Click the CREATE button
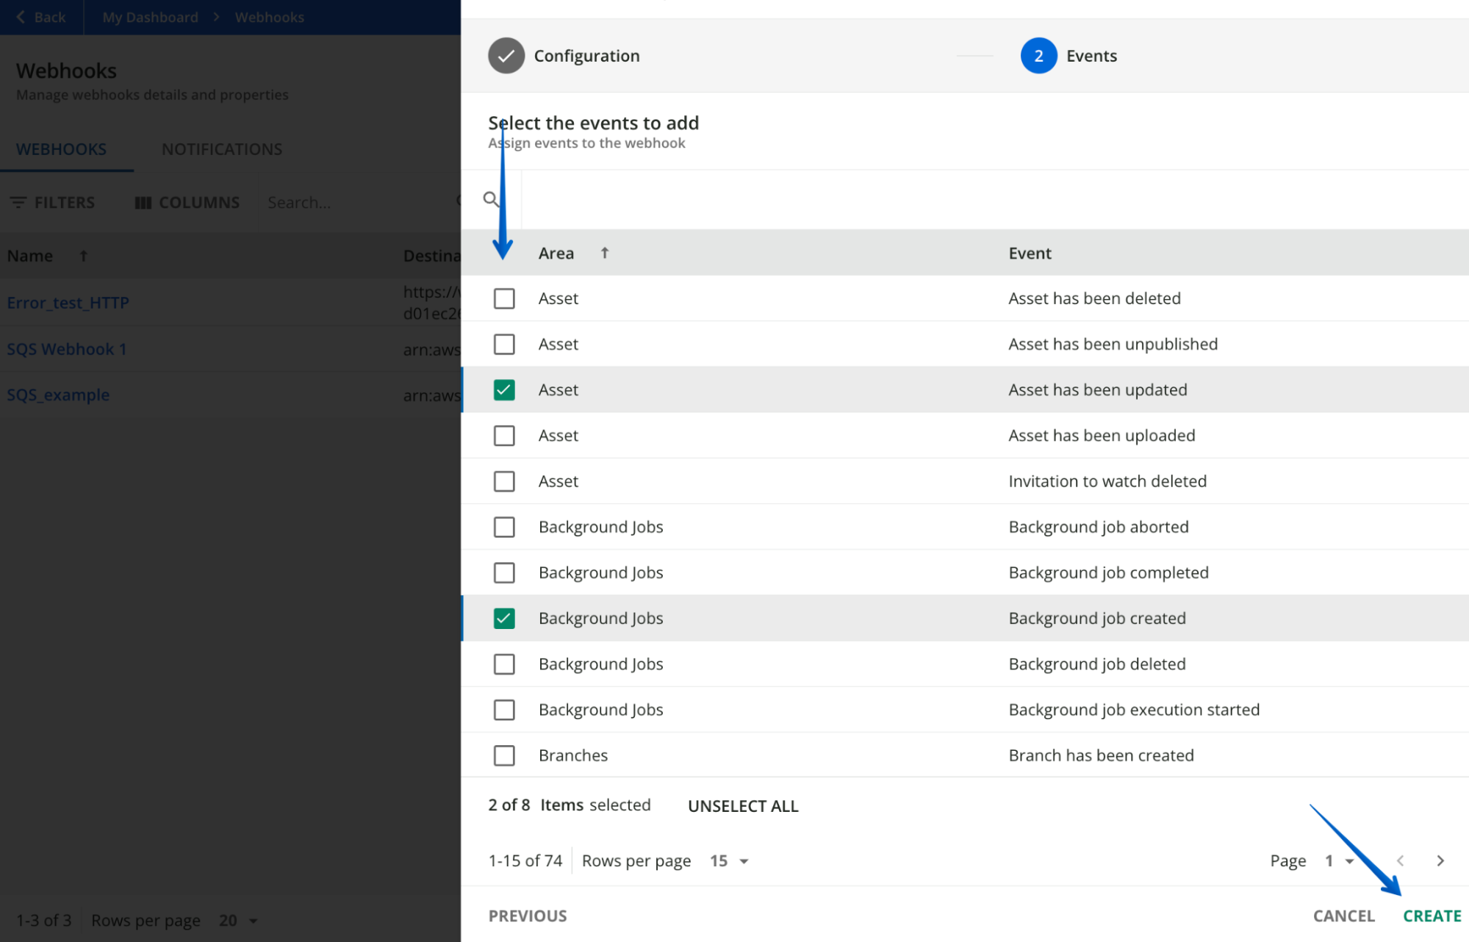Image resolution: width=1469 pixels, height=942 pixels. coord(1432,916)
